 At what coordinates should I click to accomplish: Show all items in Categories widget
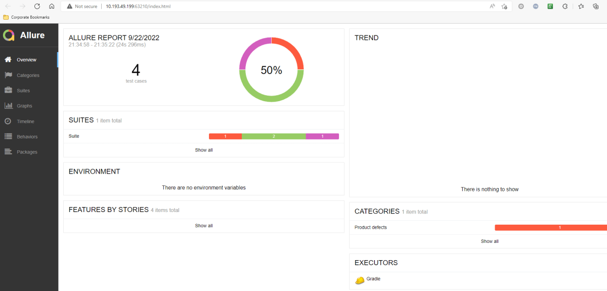[x=489, y=241]
